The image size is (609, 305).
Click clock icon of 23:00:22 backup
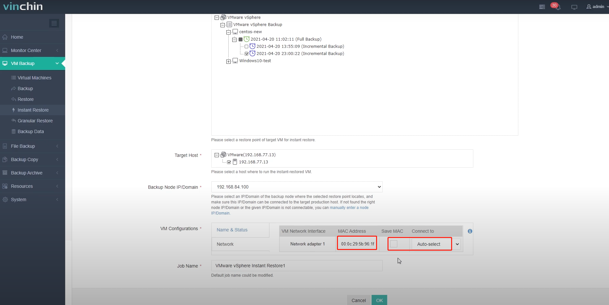click(252, 53)
